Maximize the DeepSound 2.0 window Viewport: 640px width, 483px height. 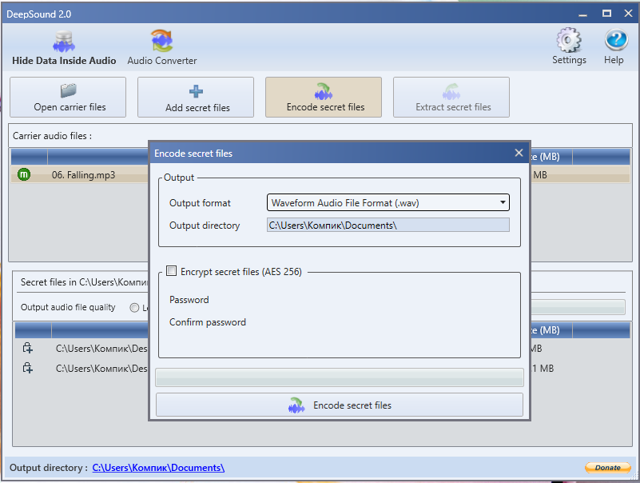pos(606,14)
